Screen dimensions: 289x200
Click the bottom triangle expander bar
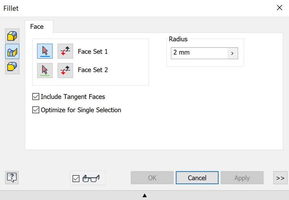pos(144,195)
